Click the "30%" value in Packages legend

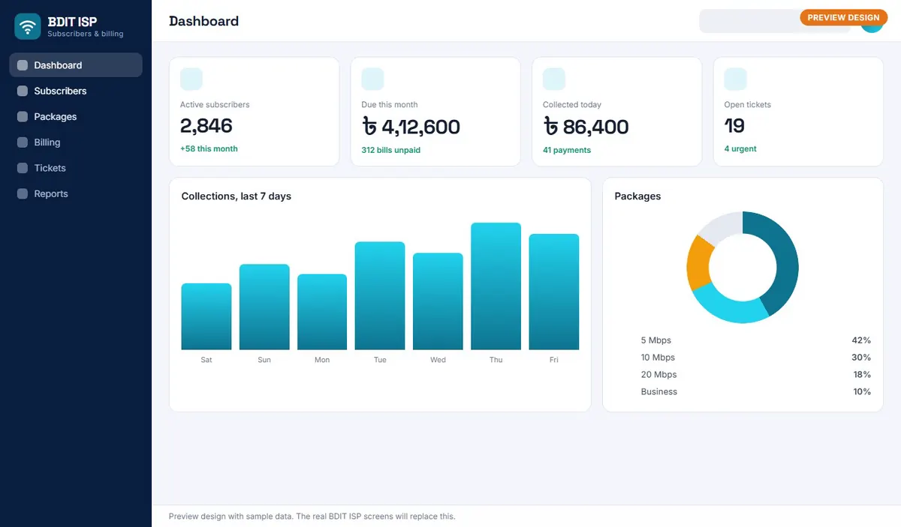(x=861, y=358)
